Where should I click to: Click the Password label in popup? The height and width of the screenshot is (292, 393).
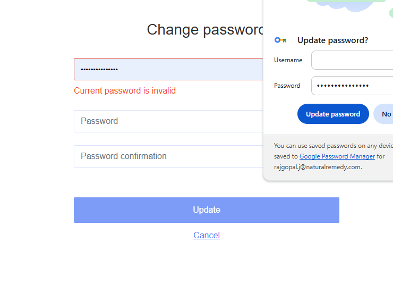(x=287, y=86)
